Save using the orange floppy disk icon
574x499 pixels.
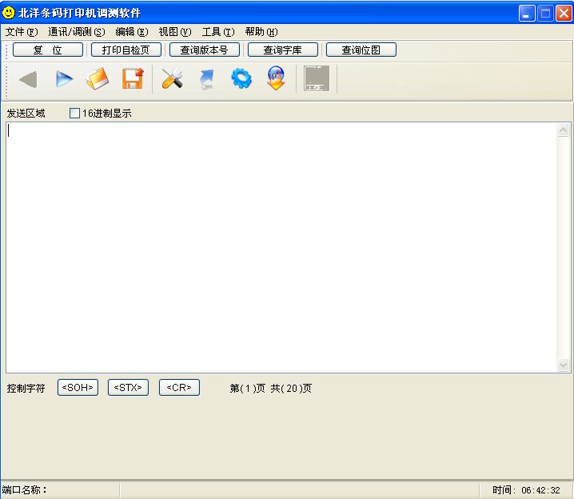point(132,79)
